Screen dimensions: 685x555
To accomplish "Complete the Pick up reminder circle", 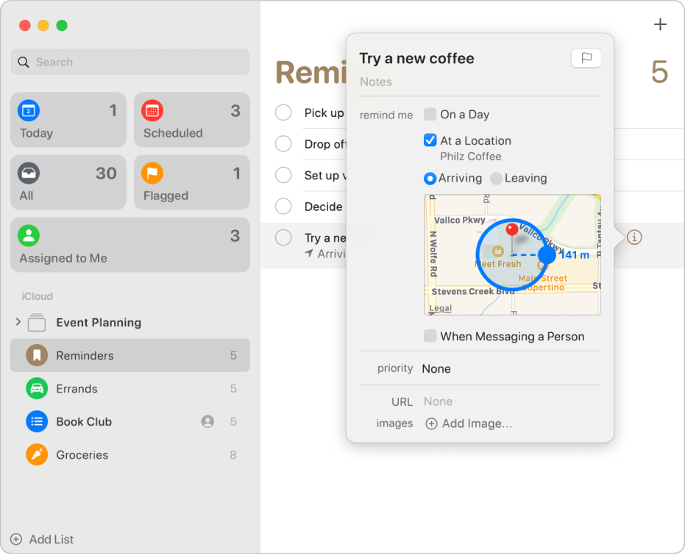I will [x=283, y=112].
